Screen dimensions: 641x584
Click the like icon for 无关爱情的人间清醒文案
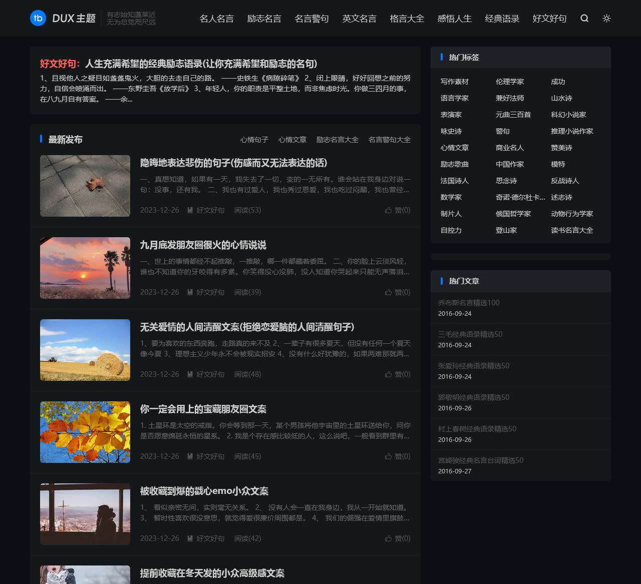(388, 374)
